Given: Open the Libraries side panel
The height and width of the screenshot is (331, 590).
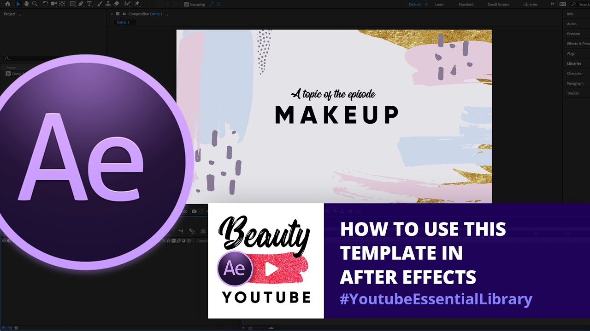Looking at the screenshot, I should click(x=574, y=63).
